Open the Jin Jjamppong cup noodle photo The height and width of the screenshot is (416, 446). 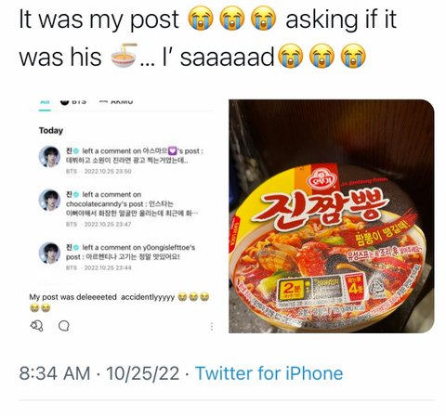[x=332, y=216]
